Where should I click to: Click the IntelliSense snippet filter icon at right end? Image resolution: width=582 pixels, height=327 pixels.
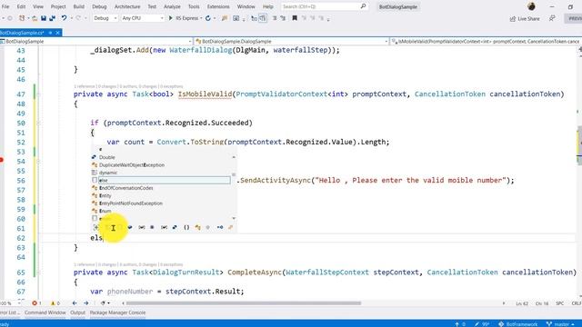(230, 227)
